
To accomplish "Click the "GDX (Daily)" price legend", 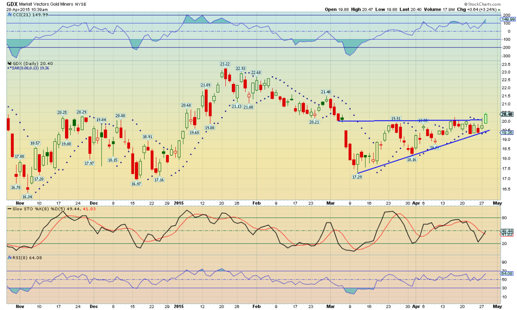I will point(25,63).
